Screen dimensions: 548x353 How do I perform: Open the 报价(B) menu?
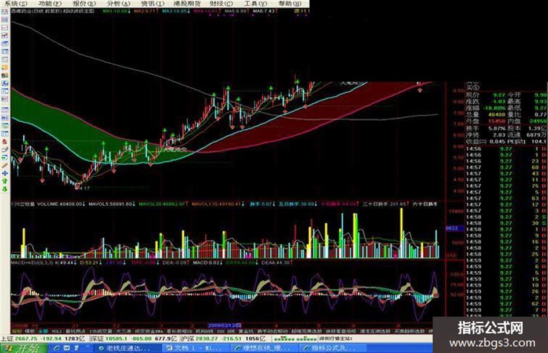pyautogui.click(x=84, y=3)
